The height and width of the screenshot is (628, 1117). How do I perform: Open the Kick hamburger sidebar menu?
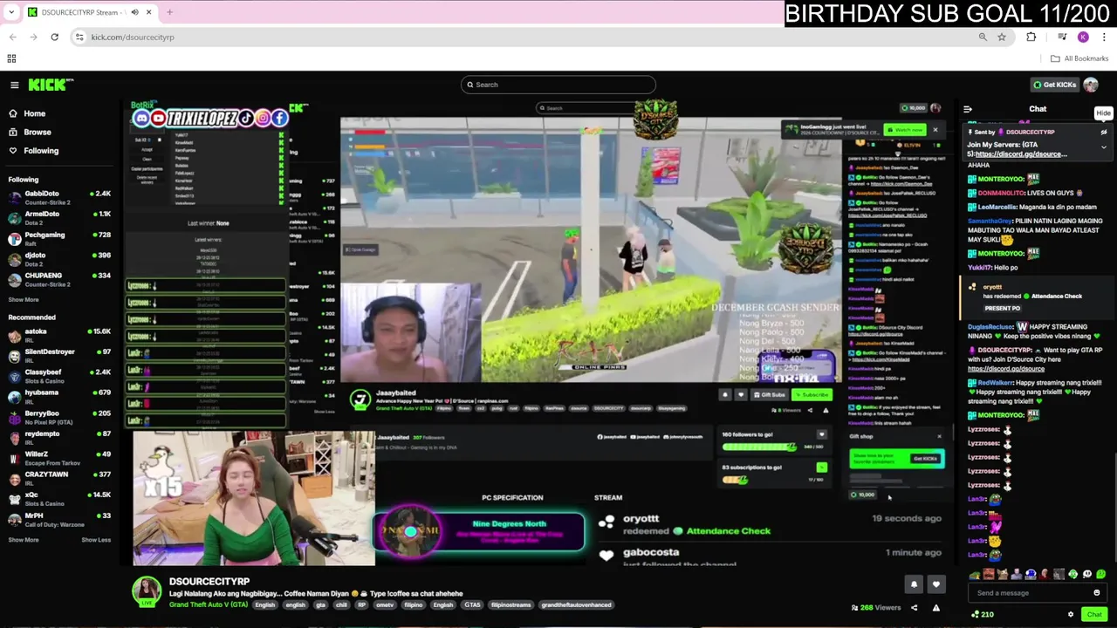[14, 85]
